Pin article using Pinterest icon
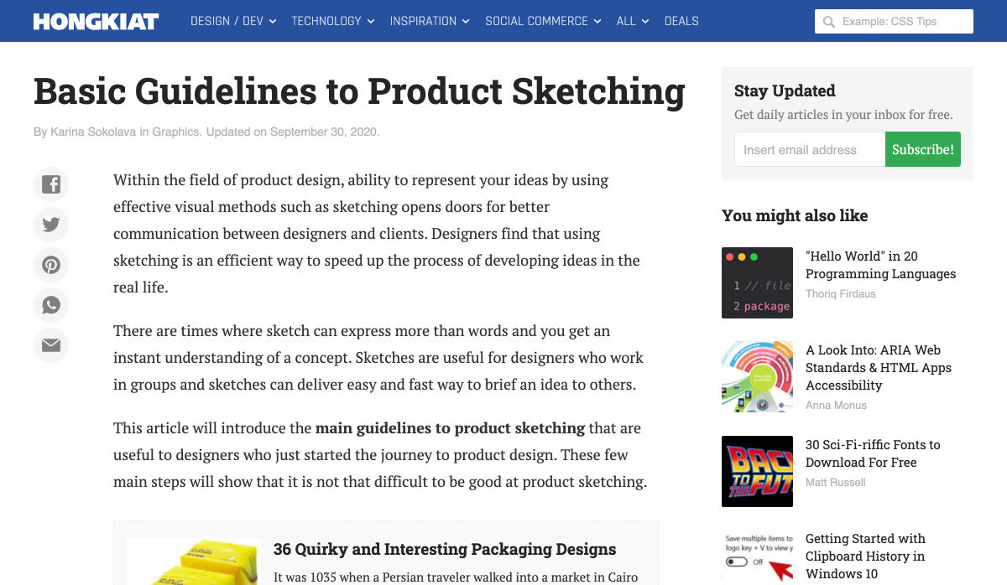Screen dimensions: 1007x585 tap(51, 265)
